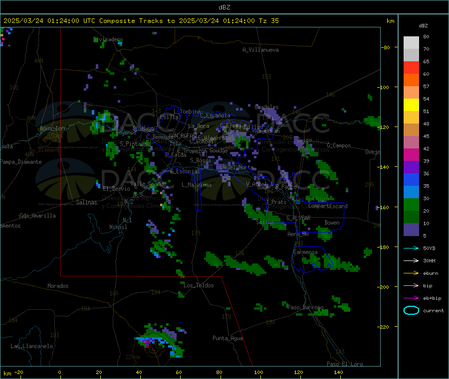Click the -160 km vertical axis tick
The image size is (449, 379).
point(383,207)
